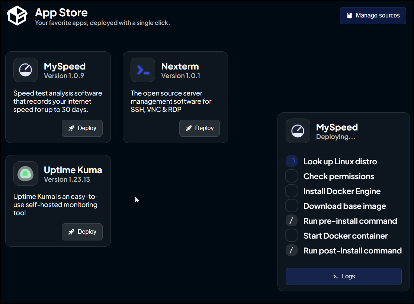Deploy the Nexterm app
Screen dimensions: 414x304
click(199, 128)
